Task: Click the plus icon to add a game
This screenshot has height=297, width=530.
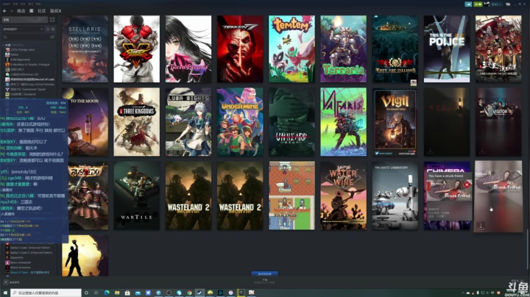Action: (x=6, y=282)
